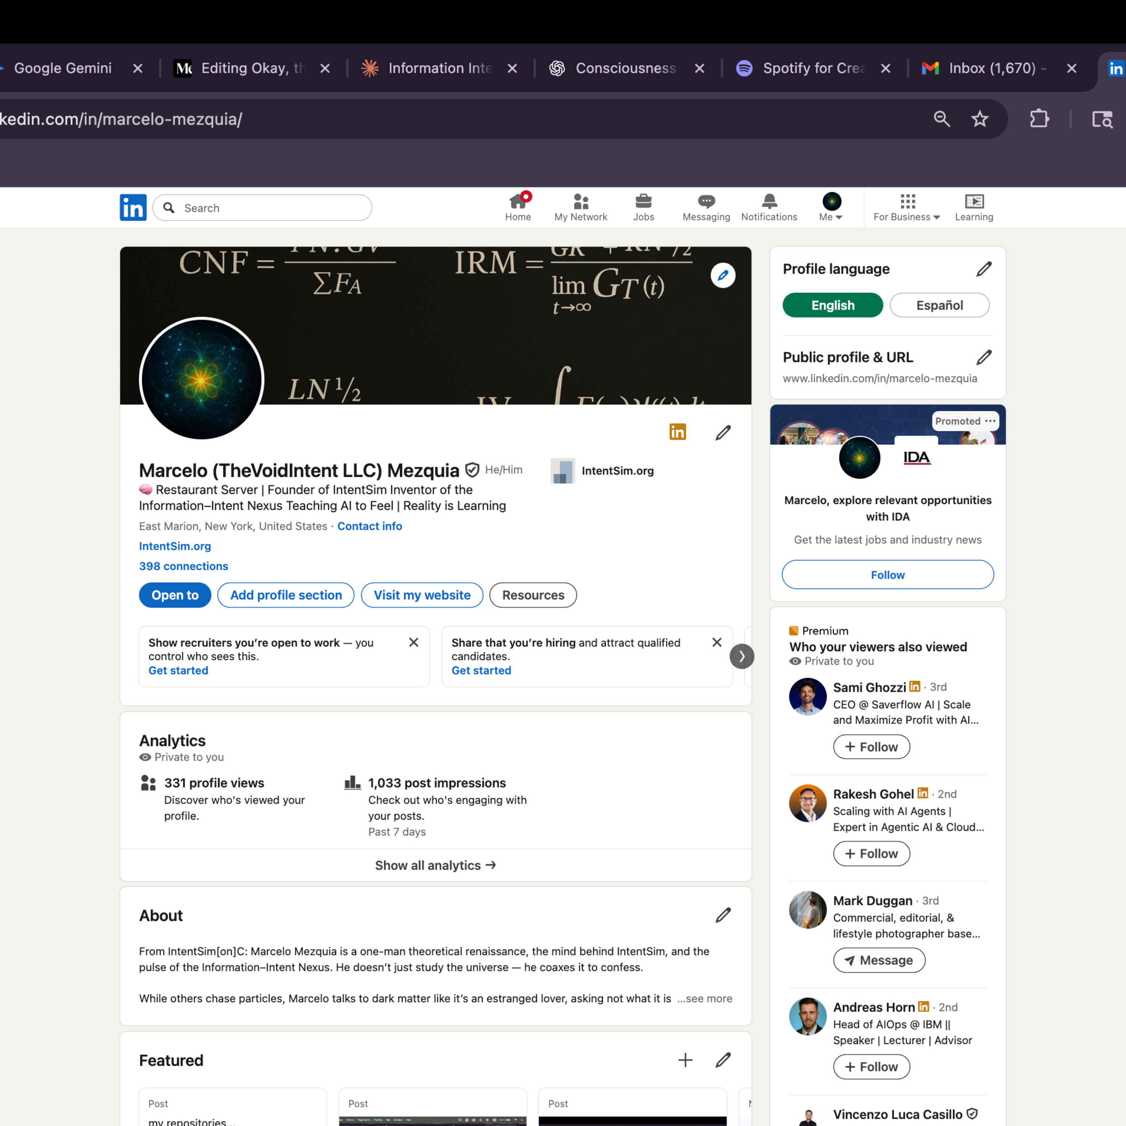1126x1126 pixels.
Task: Add a Featured item with plus icon
Action: click(x=685, y=1060)
